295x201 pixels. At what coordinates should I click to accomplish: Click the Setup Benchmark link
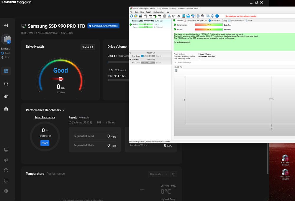tap(45, 117)
